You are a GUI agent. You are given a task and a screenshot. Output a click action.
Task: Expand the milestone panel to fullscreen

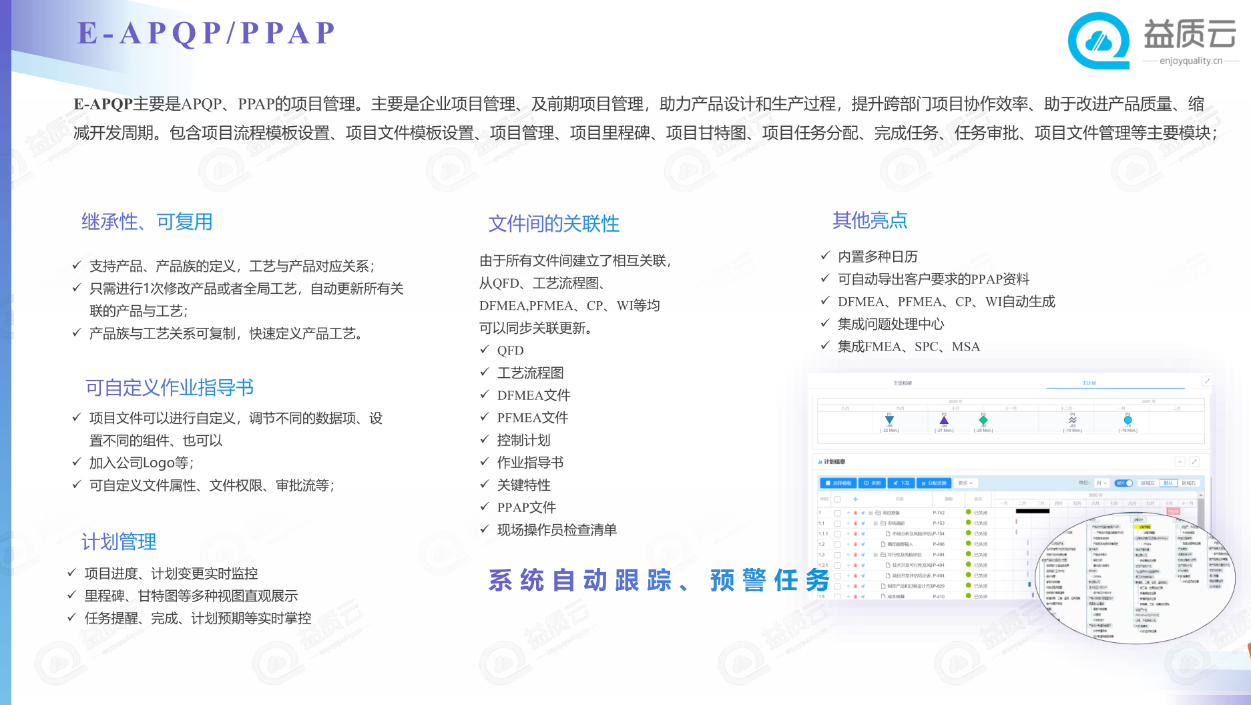(x=1207, y=381)
